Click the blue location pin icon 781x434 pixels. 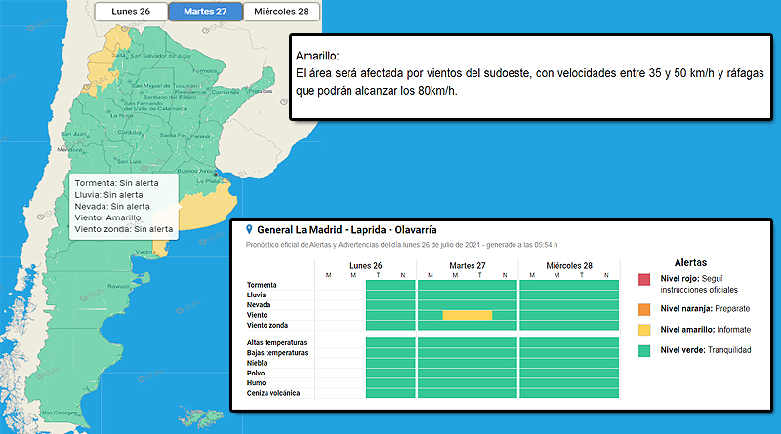coord(249,228)
